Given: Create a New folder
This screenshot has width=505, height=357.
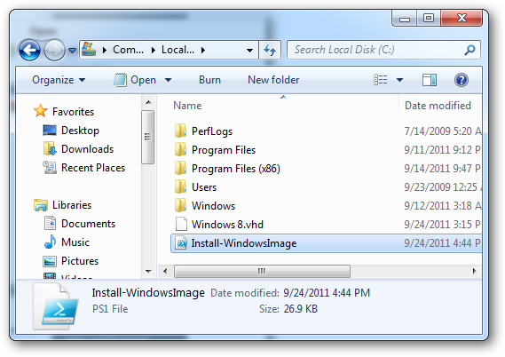Looking at the screenshot, I should point(273,80).
